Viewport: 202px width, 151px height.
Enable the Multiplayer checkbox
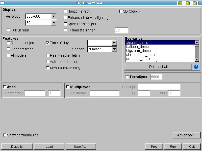tap(68, 87)
